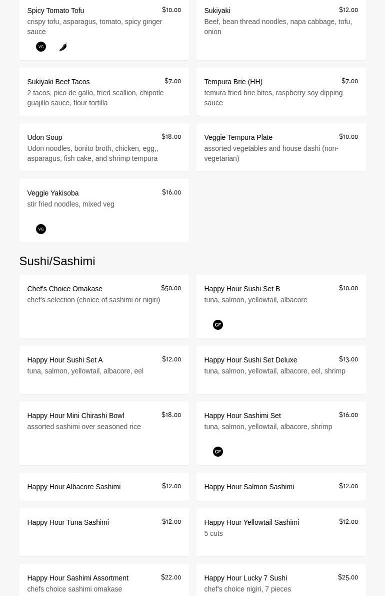Click the spicy chili pepper icon

pyautogui.click(x=63, y=47)
